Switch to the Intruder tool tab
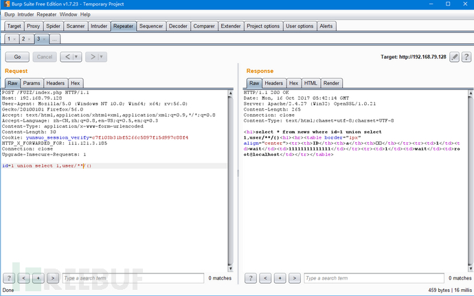The width and height of the screenshot is (474, 296). click(99, 26)
